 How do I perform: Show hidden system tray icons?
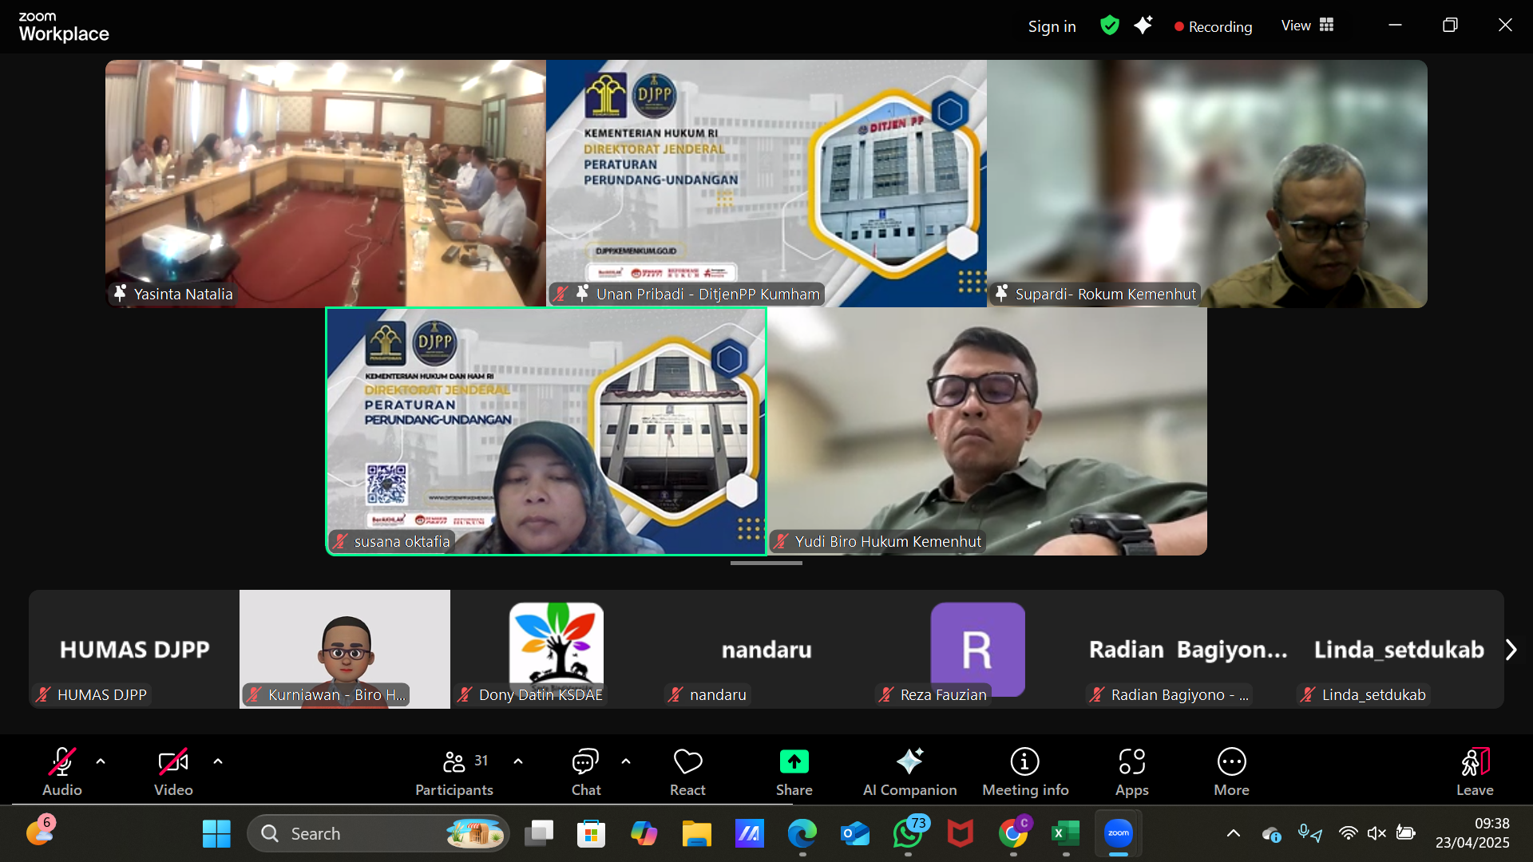coord(1234,834)
